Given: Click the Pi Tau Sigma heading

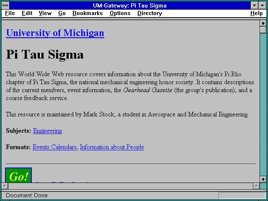Looking at the screenshot, I should [x=45, y=54].
